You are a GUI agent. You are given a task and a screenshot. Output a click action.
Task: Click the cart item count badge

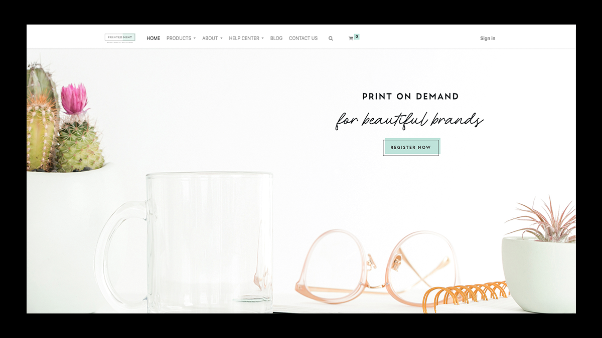[357, 37]
